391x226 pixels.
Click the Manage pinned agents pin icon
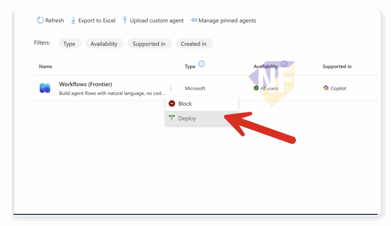194,21
